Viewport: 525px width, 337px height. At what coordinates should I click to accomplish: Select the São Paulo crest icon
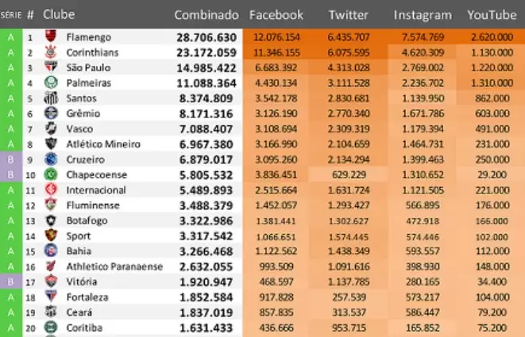[50, 67]
